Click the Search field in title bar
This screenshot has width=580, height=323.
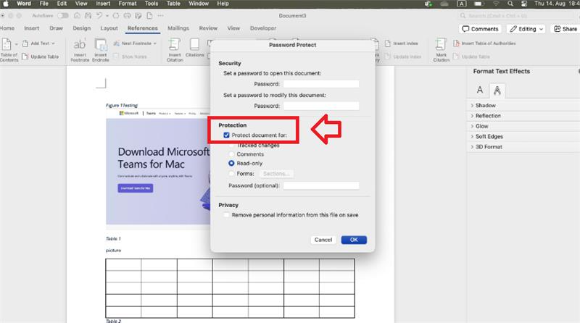pyautogui.click(x=518, y=15)
